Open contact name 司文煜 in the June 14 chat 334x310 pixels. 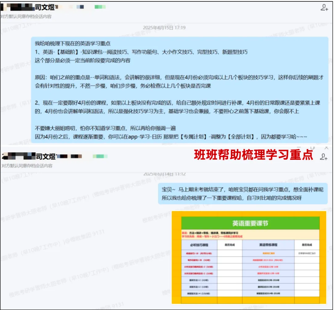click(x=46, y=157)
